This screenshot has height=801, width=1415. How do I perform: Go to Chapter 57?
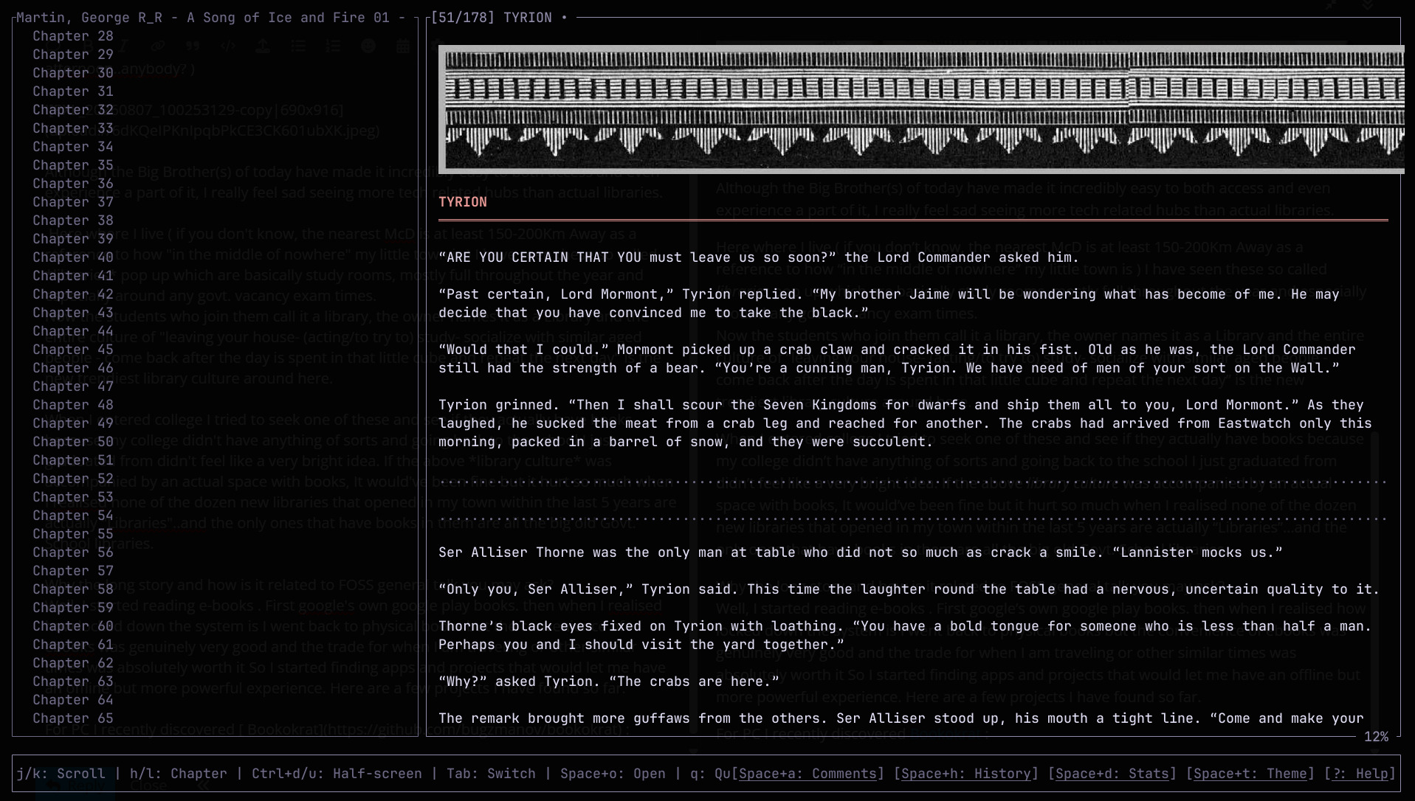coord(73,571)
